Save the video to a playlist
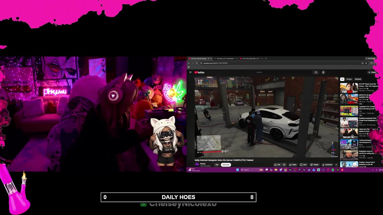 coord(303,165)
